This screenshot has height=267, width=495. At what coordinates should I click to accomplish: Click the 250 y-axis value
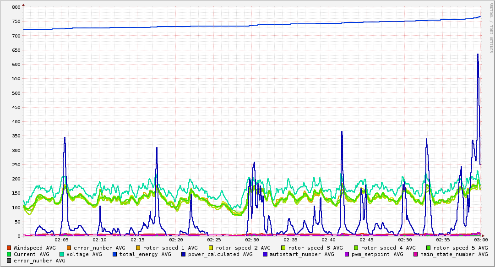point(16,164)
